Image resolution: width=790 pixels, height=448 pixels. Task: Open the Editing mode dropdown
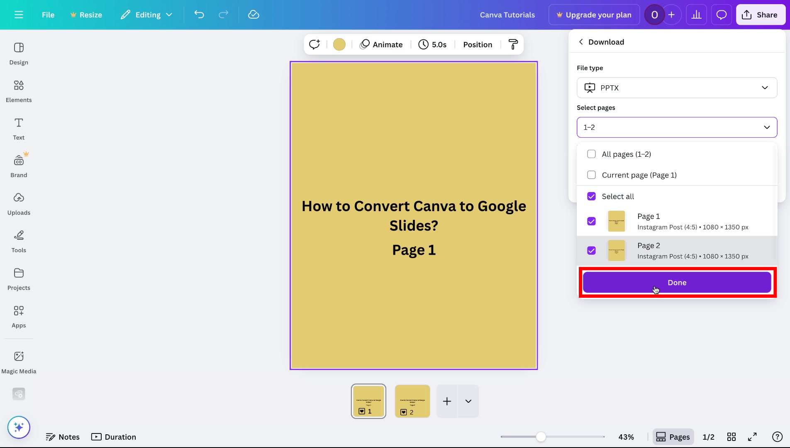[x=146, y=14]
